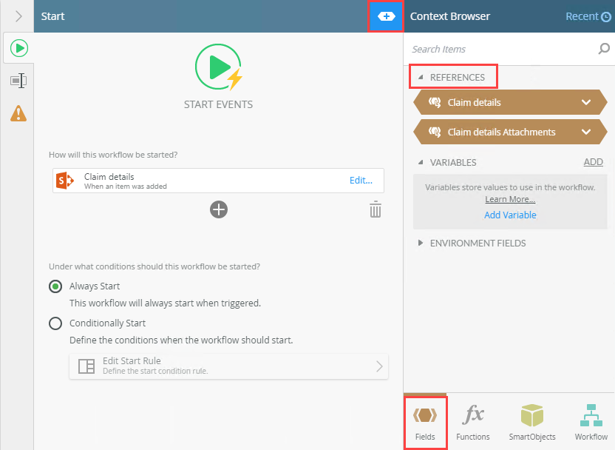
Task: Expand the ENVIRONMENT FIELDS section
Action: [421, 243]
